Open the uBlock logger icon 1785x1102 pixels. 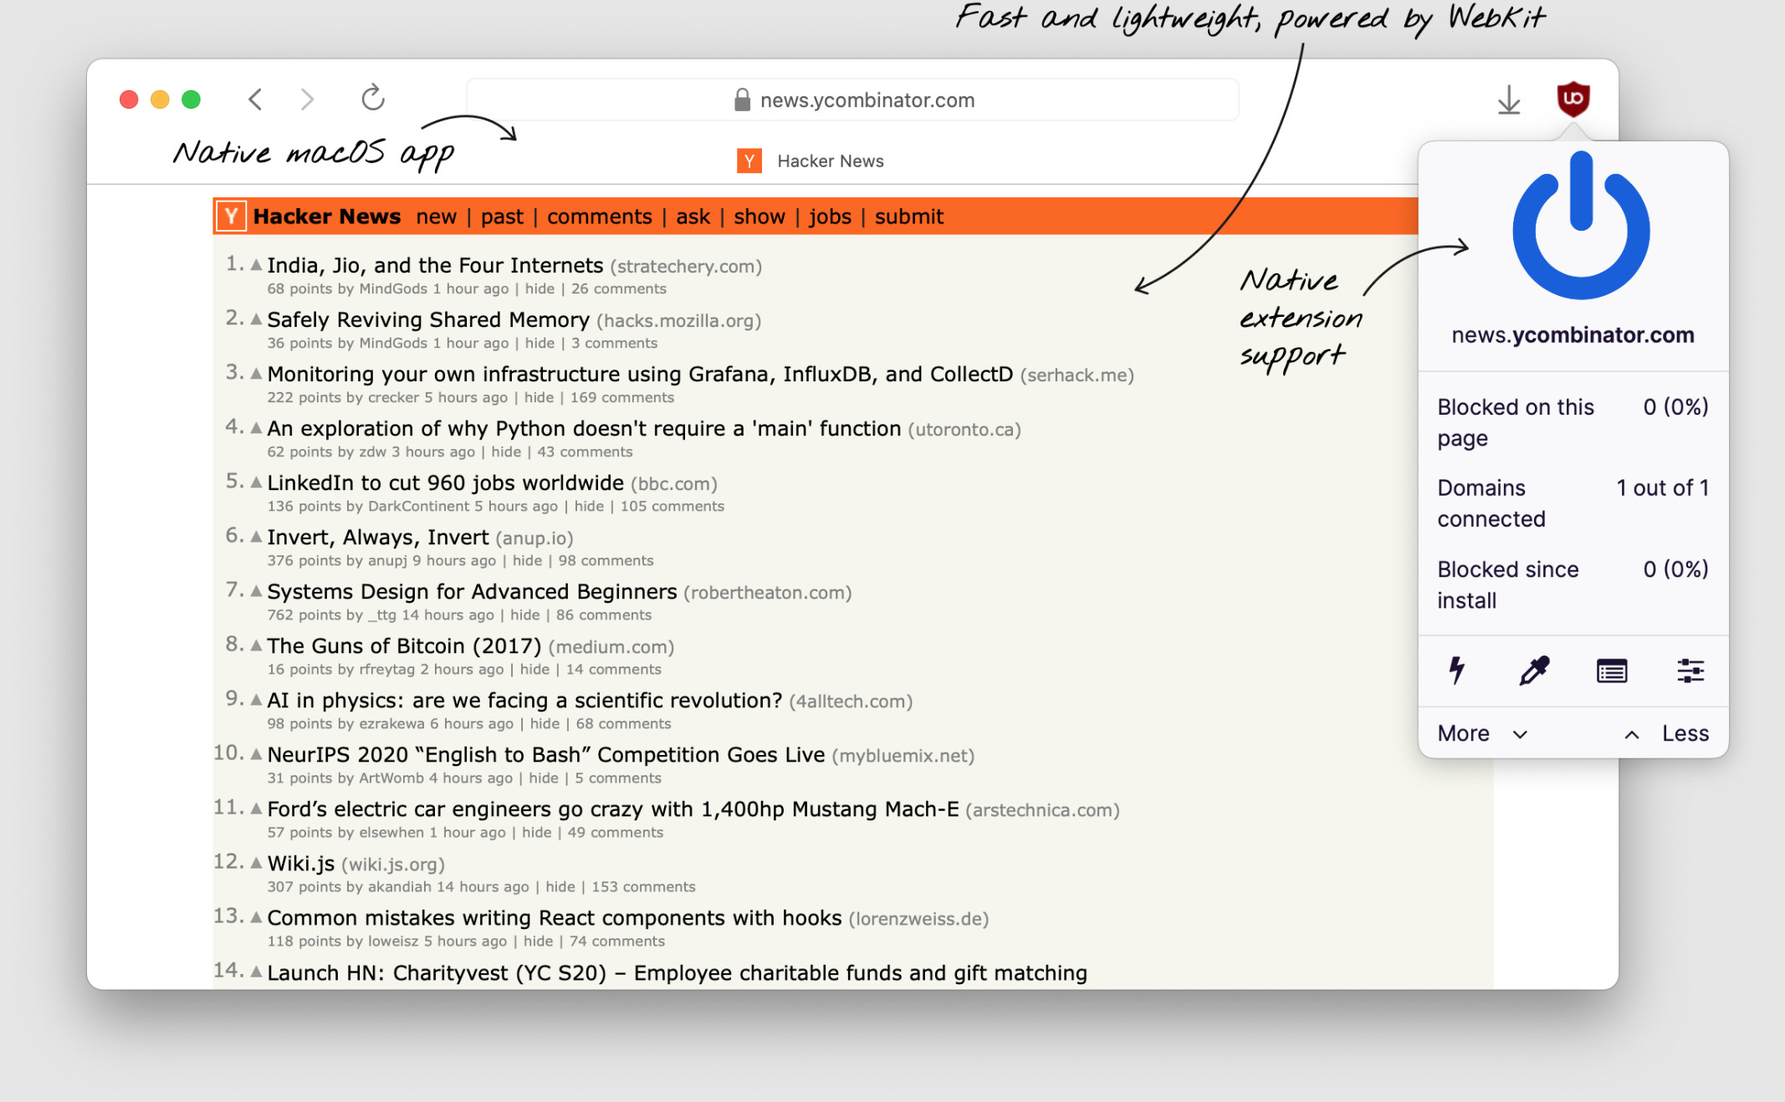pos(1612,671)
